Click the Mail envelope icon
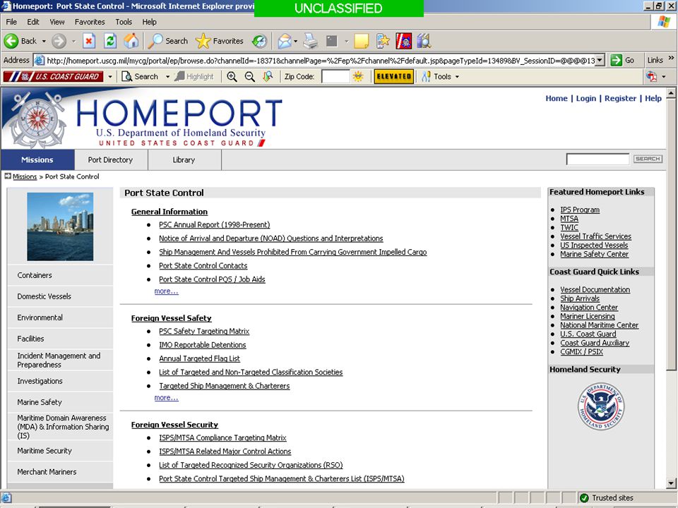Viewport: 678px width, 508px height. click(x=284, y=41)
